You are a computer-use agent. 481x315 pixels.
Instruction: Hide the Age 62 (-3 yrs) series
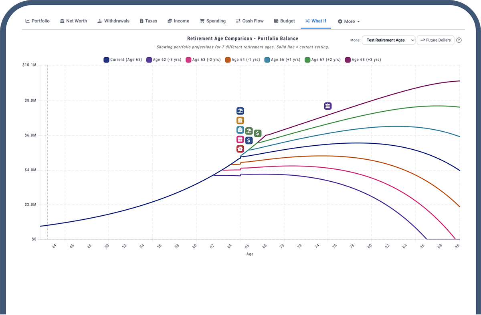coord(164,59)
